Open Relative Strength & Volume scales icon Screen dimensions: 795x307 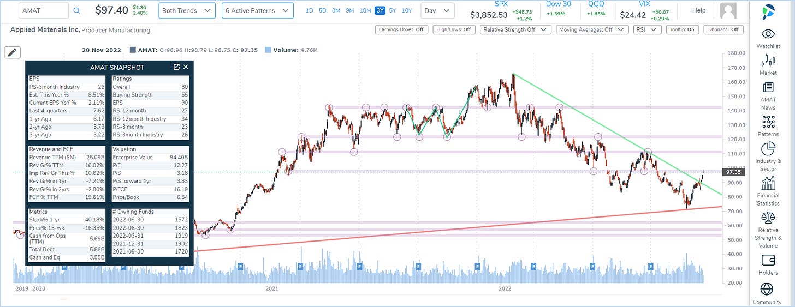(768, 217)
